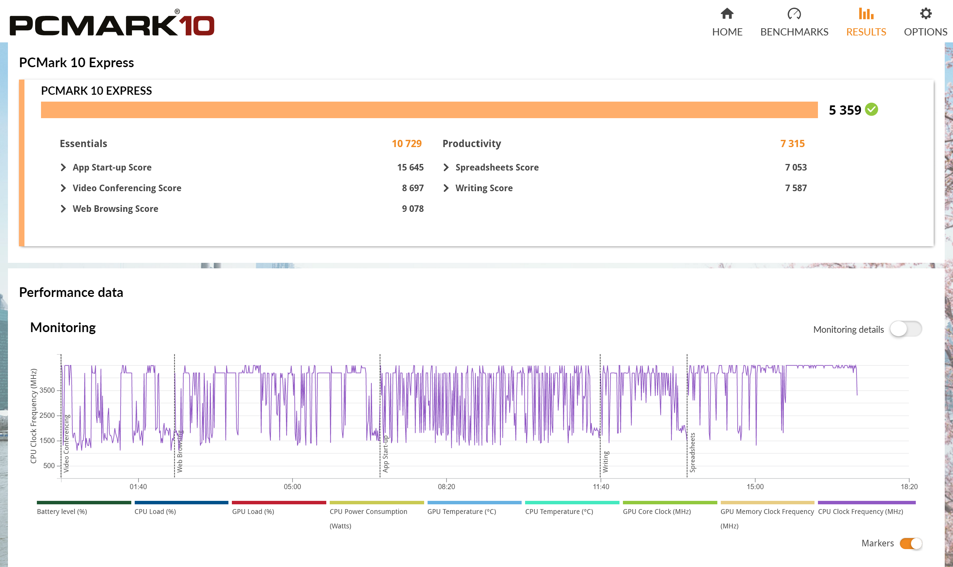Click the Essentials score 10 729
This screenshot has width=953, height=567.
tap(407, 144)
